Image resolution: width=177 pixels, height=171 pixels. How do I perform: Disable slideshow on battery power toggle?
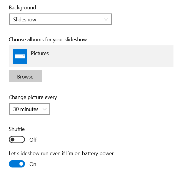coord(17,164)
